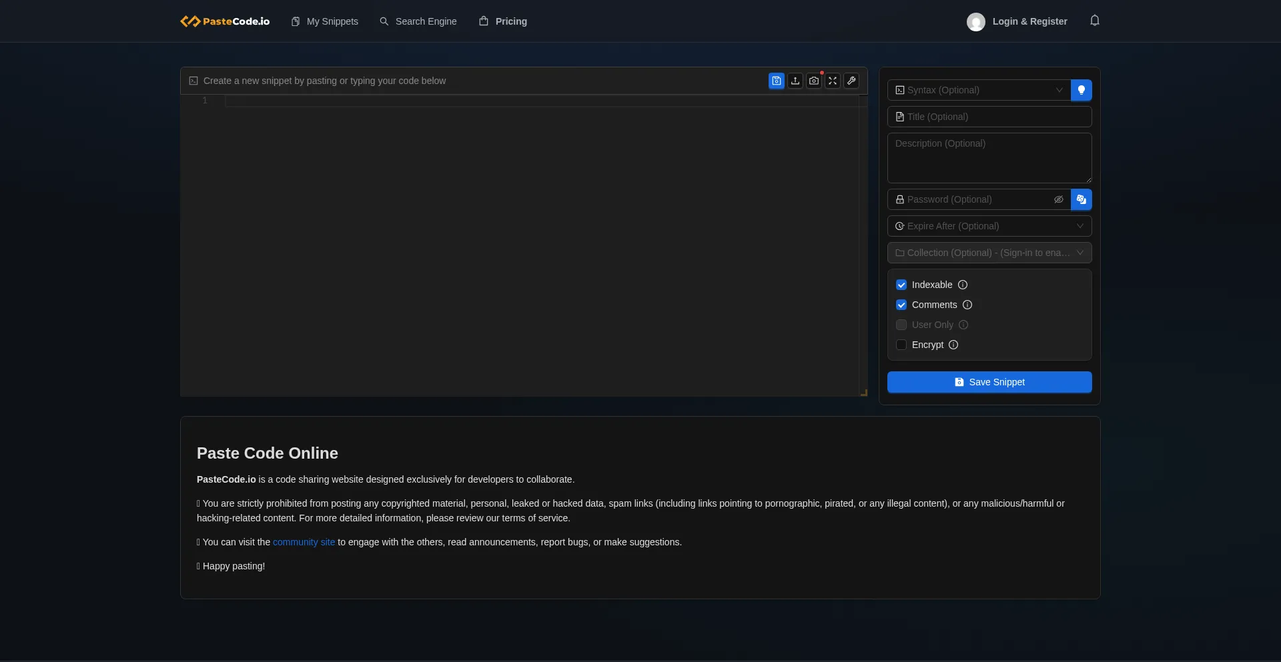Select the upload/import file icon
This screenshot has height=662, width=1281.
795,81
